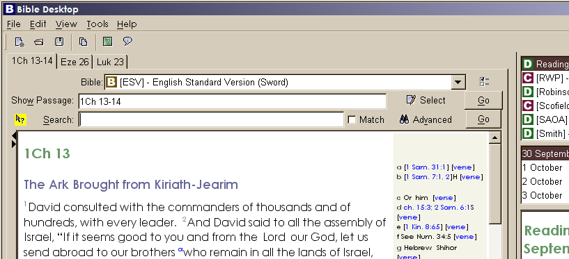Open the Tools menu

tap(98, 24)
